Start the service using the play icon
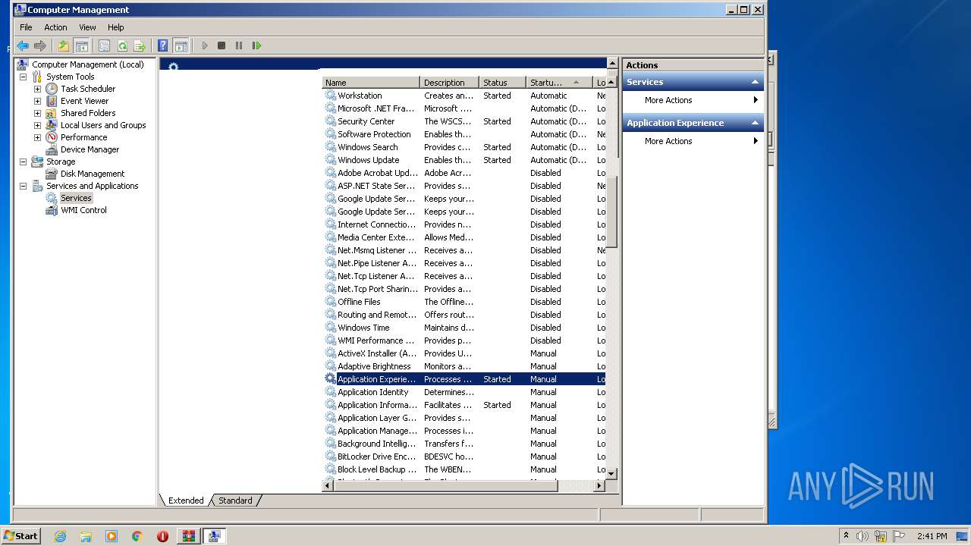This screenshot has height=546, width=971. click(x=204, y=45)
